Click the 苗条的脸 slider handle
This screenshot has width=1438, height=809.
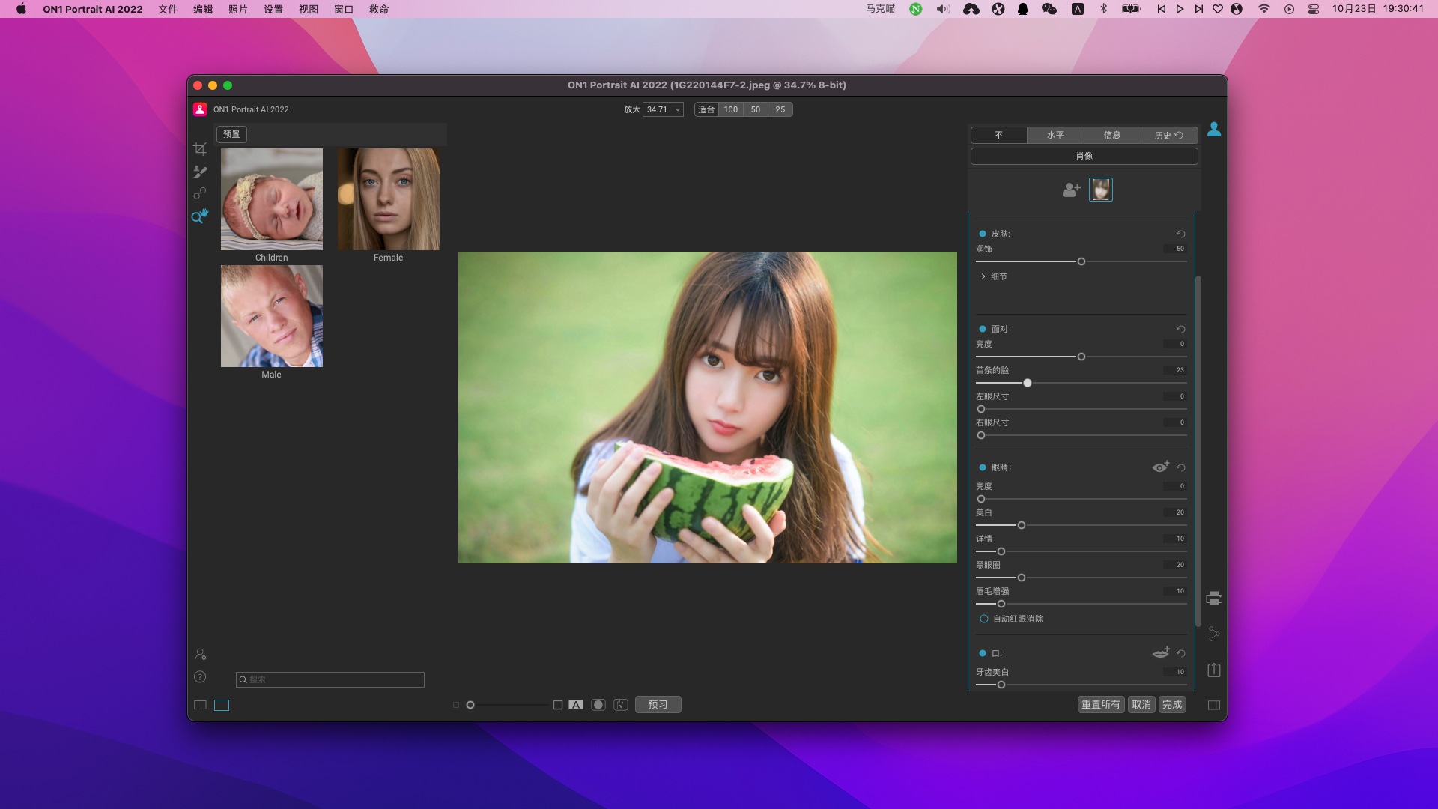click(x=1028, y=383)
